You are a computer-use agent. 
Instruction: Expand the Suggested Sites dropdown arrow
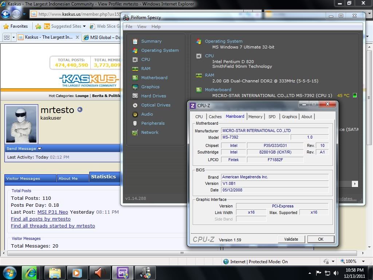(x=84, y=26)
